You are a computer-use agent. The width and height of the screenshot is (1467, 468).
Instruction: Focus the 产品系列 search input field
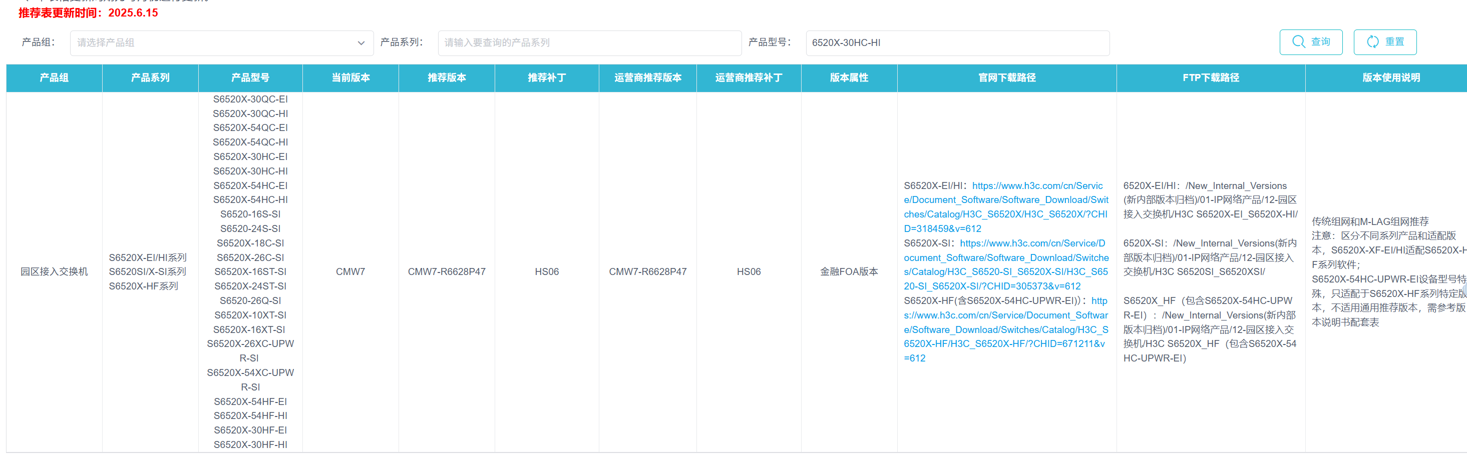click(589, 42)
